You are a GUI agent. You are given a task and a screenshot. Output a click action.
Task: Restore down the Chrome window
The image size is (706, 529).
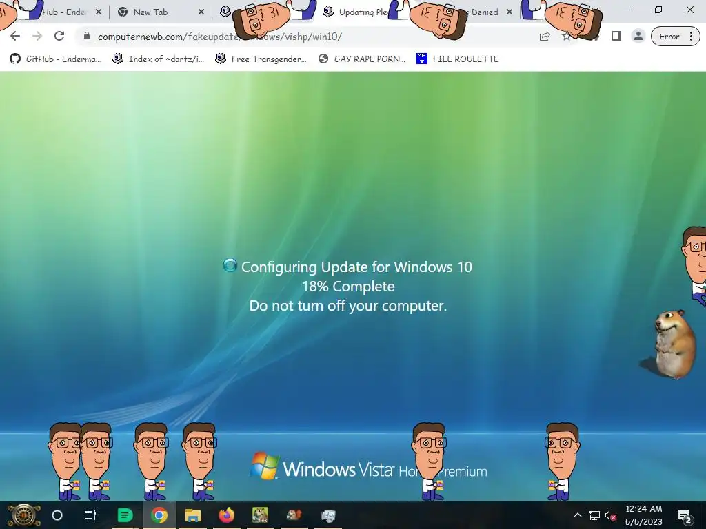click(658, 10)
